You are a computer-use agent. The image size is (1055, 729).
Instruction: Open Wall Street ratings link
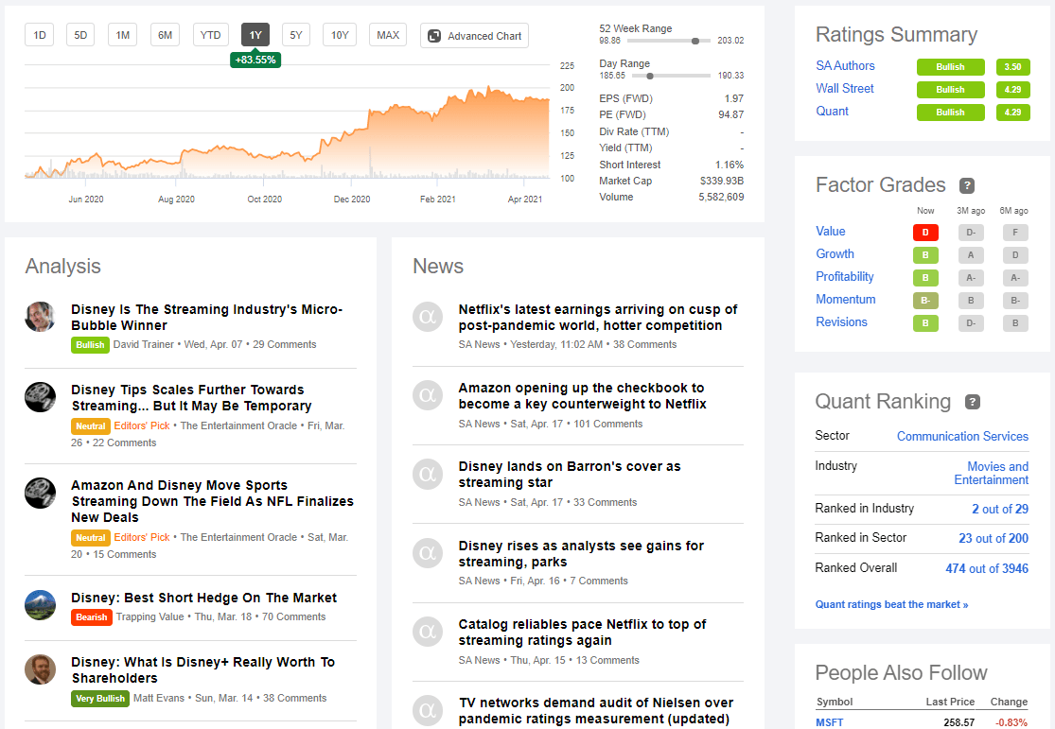pyautogui.click(x=844, y=89)
